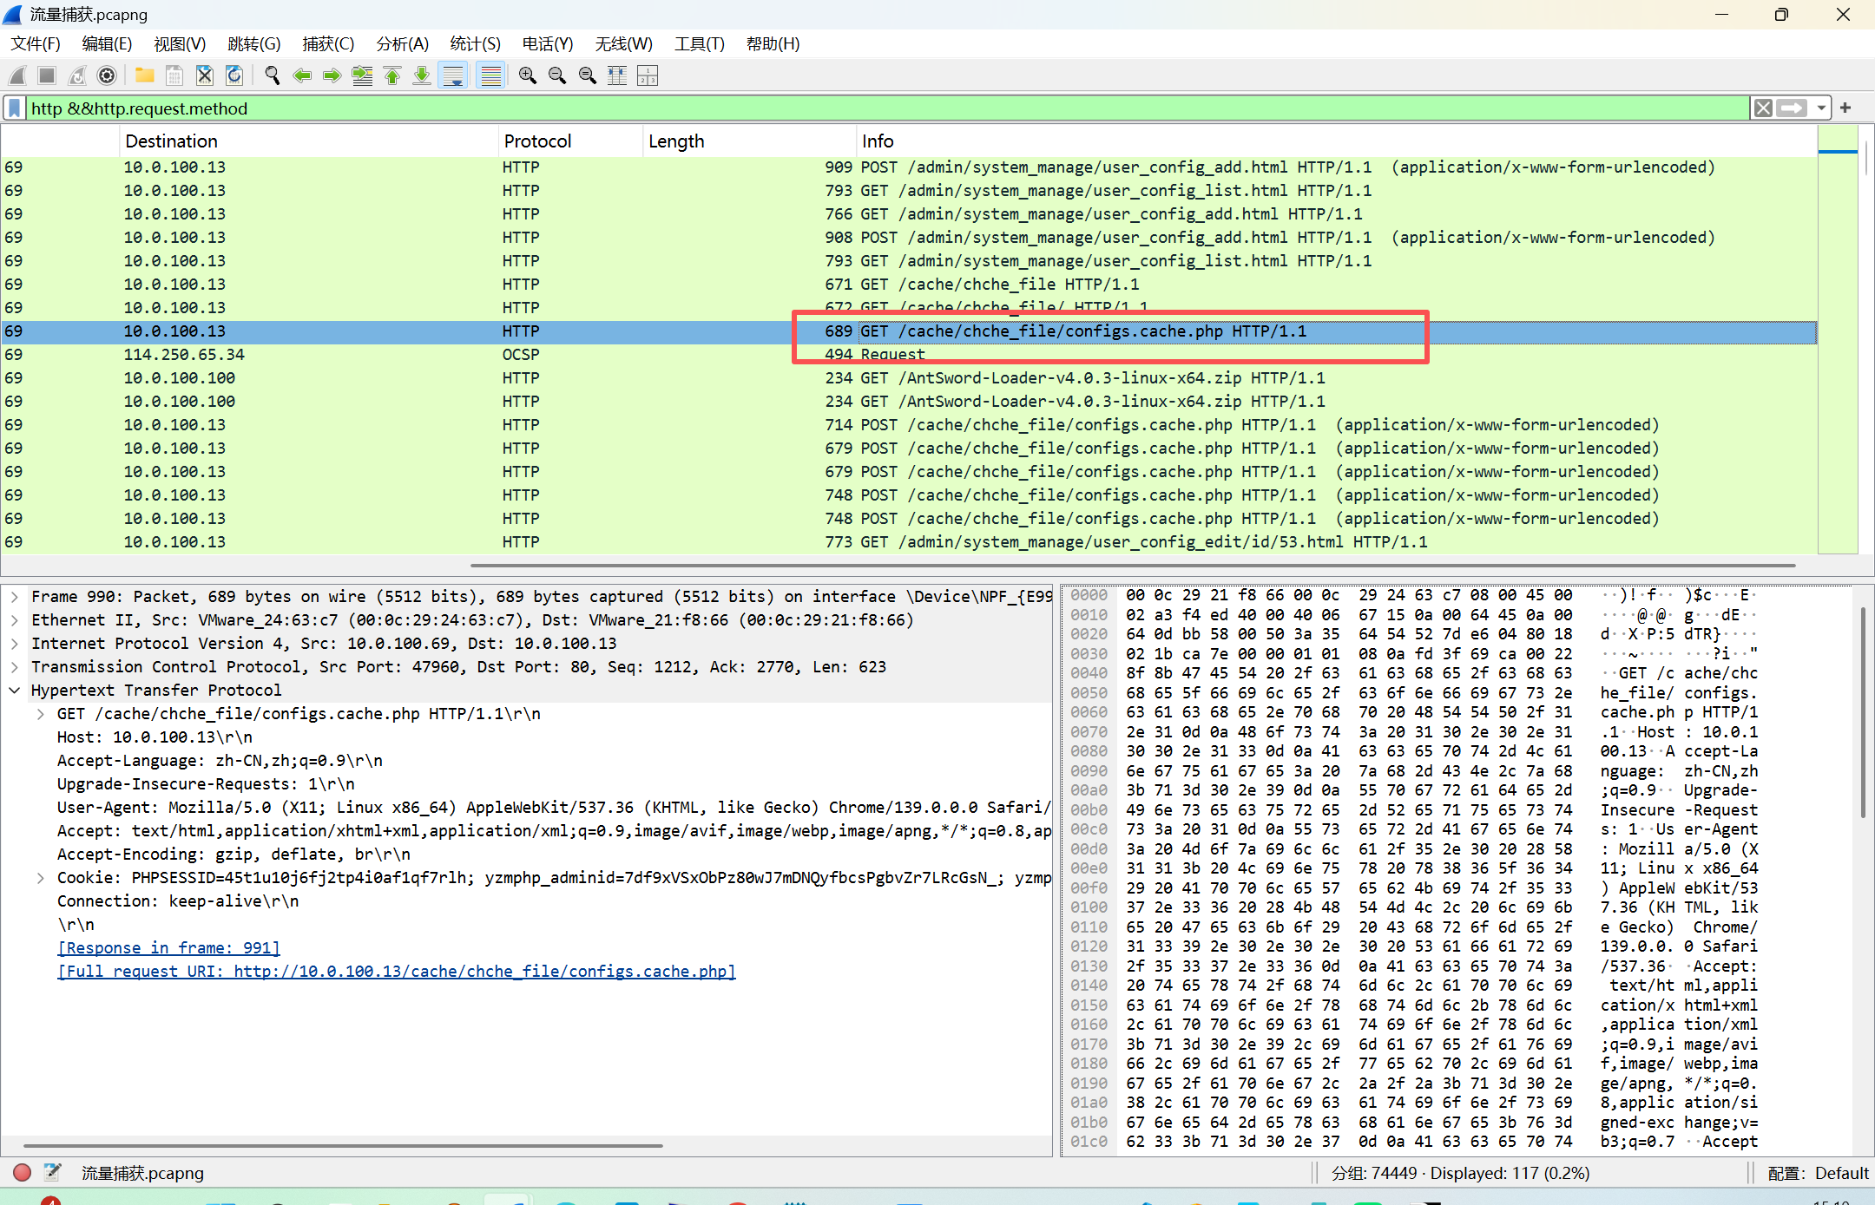Image resolution: width=1875 pixels, height=1205 pixels.
Task: Click the close capture file icon
Action: tap(204, 76)
